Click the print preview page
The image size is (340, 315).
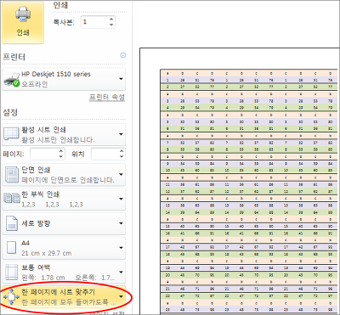pos(240,181)
